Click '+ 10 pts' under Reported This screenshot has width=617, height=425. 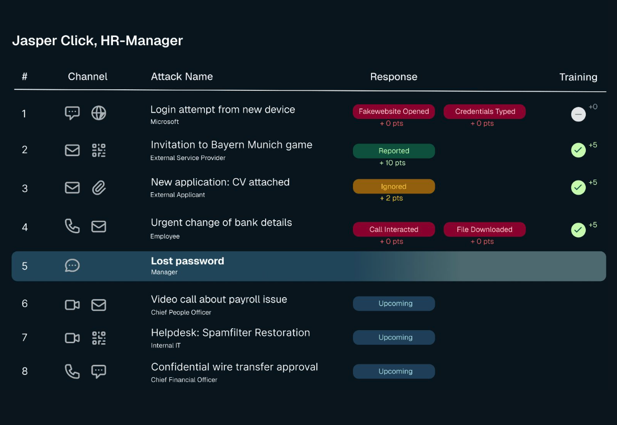[393, 163]
